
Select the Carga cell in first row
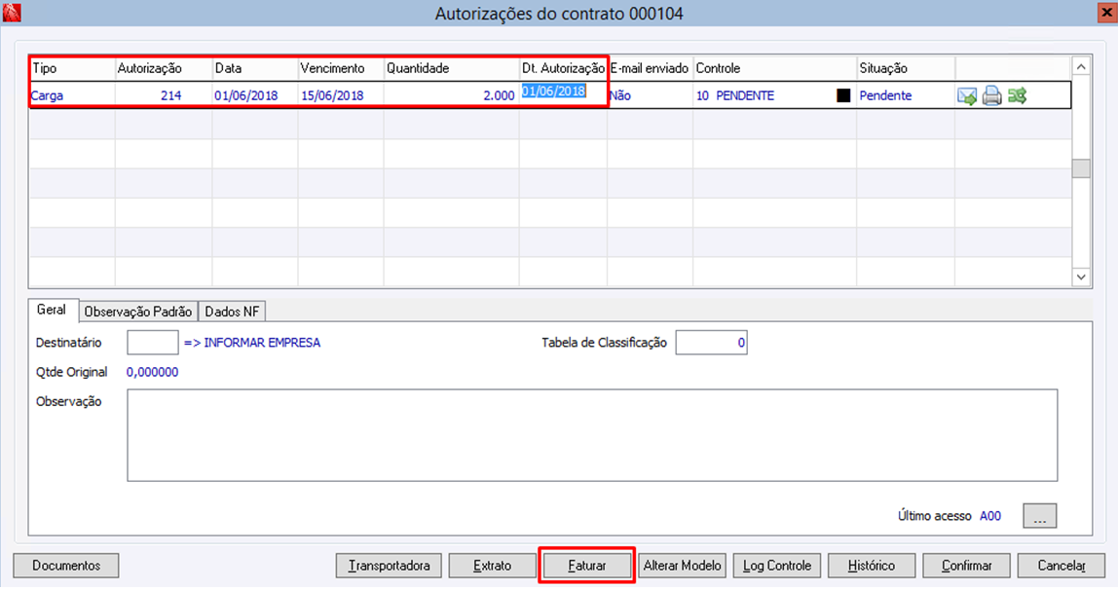pyautogui.click(x=71, y=95)
